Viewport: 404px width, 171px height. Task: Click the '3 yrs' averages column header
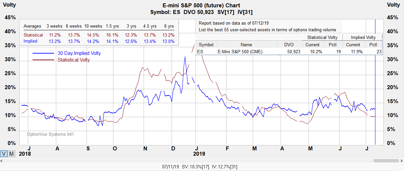point(132,26)
